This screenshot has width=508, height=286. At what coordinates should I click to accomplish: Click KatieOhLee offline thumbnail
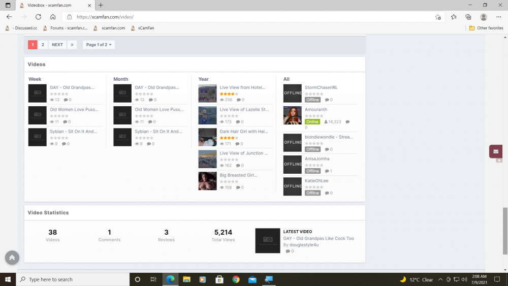point(292,186)
